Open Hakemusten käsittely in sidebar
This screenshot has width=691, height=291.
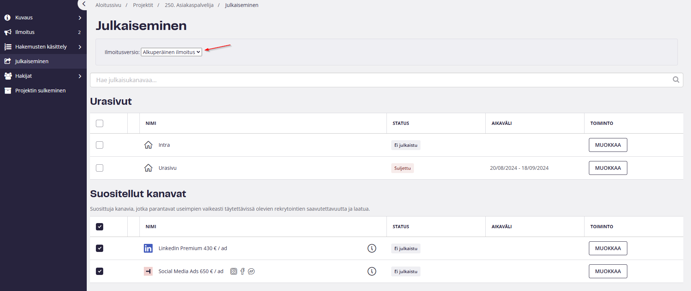(x=43, y=47)
